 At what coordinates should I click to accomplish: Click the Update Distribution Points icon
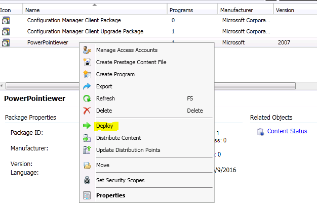87,150
